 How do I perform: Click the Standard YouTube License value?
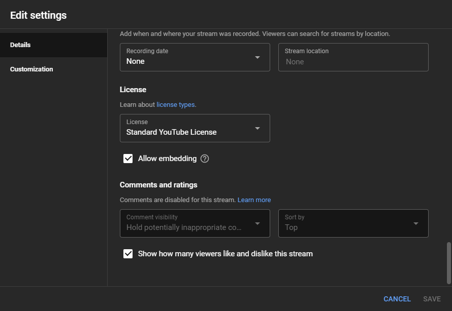[x=172, y=132]
